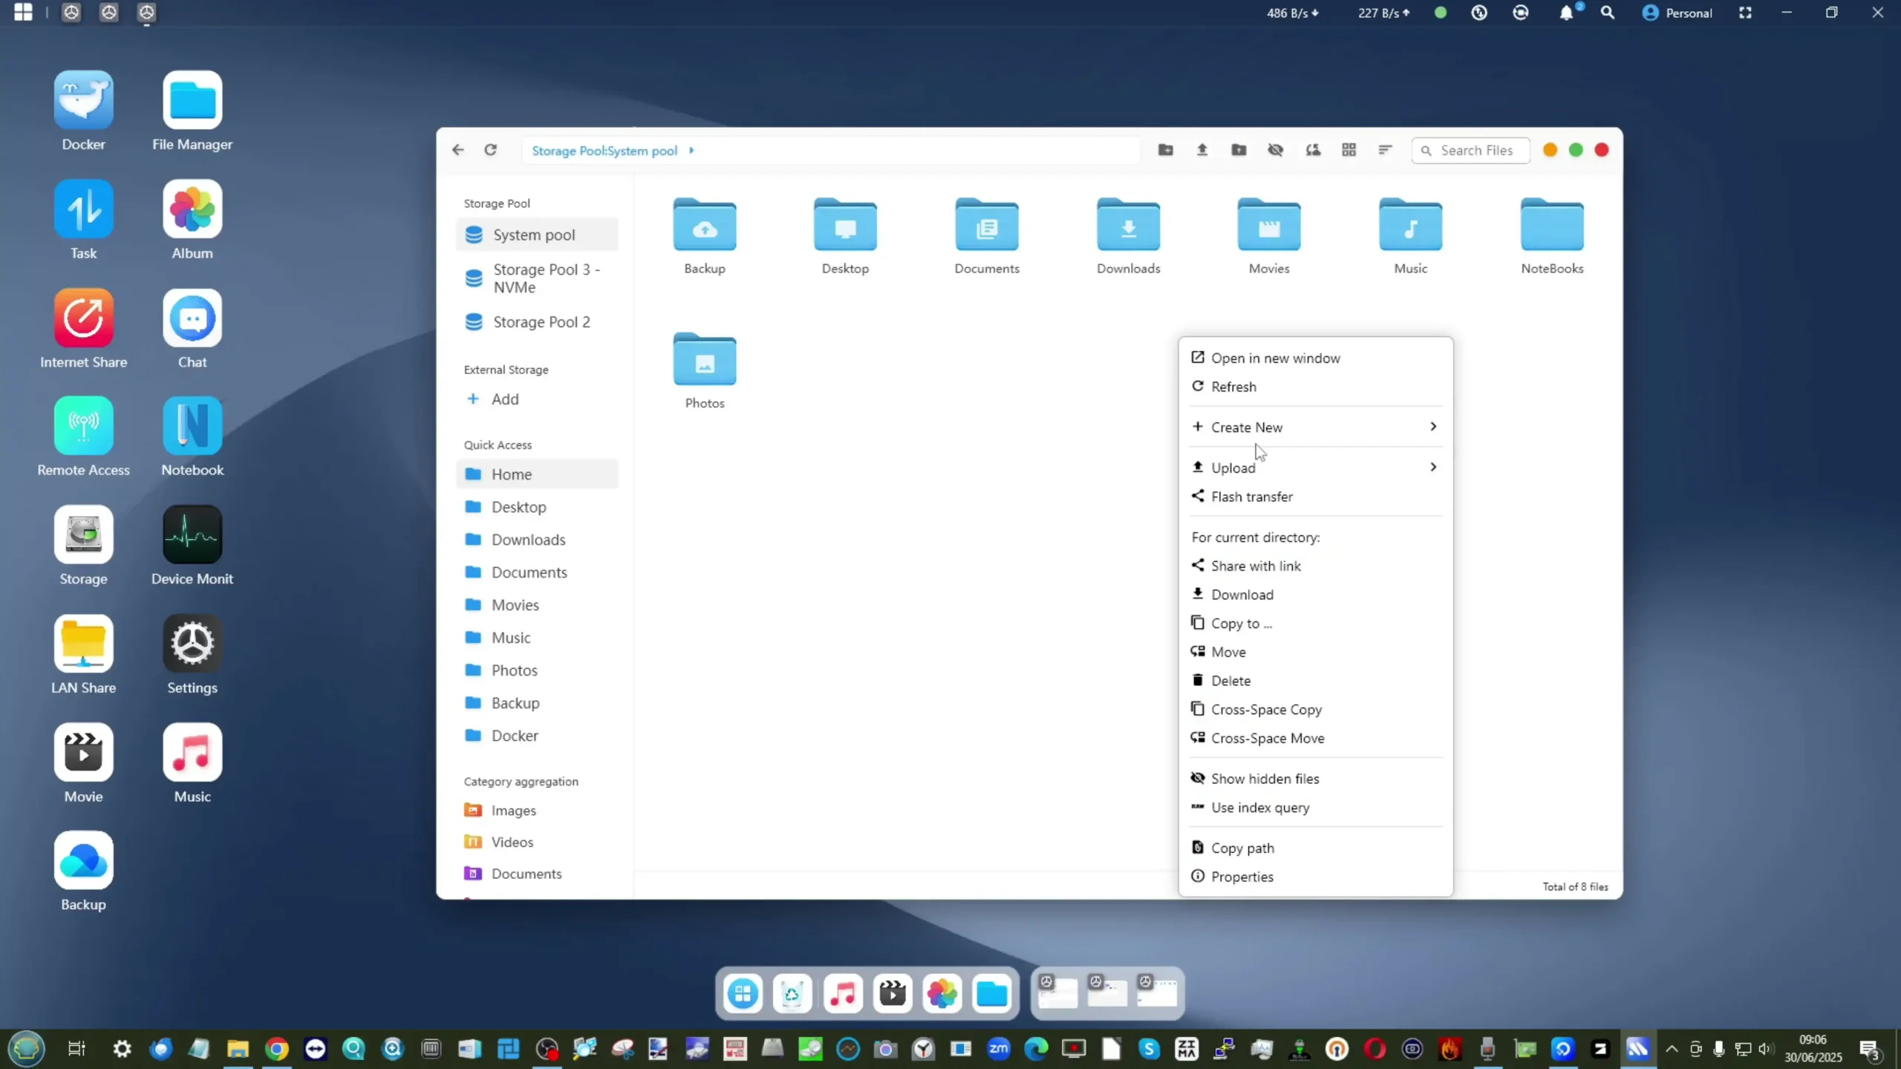This screenshot has height=1069, width=1901.
Task: Open Properties from context menu
Action: (1316, 877)
